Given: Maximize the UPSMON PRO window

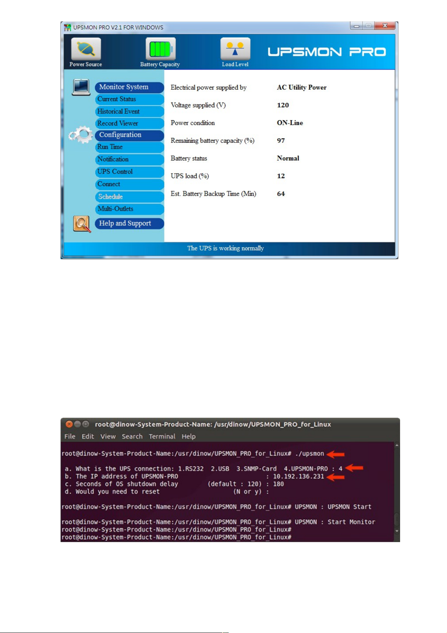Looking at the screenshot, I should 369,26.
